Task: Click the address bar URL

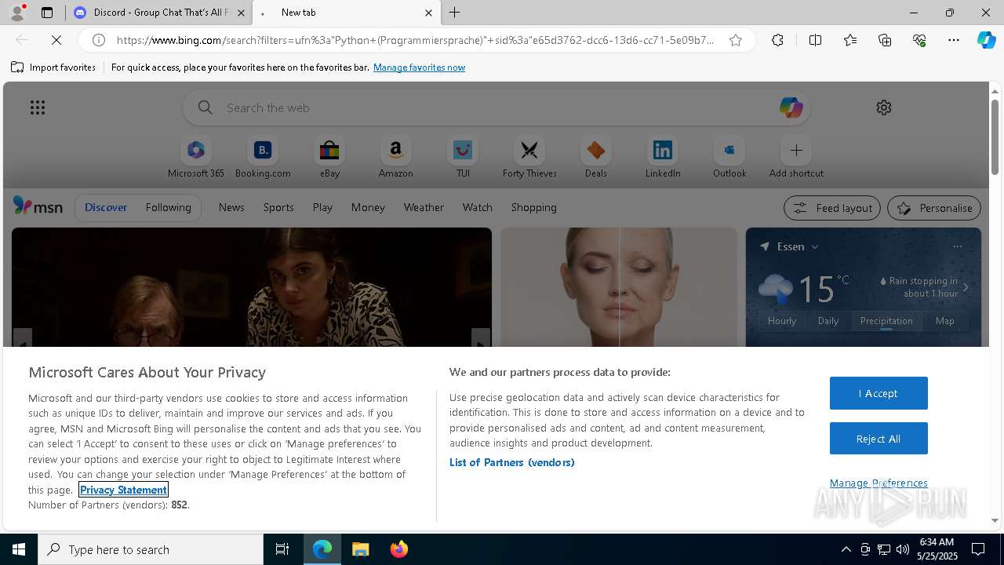Action: (x=415, y=40)
